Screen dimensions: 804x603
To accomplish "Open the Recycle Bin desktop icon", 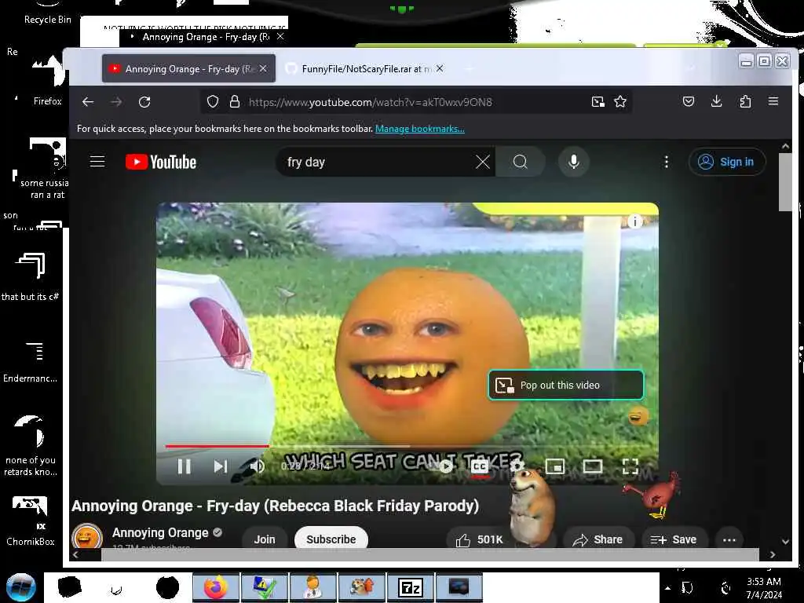I will click(48, 13).
